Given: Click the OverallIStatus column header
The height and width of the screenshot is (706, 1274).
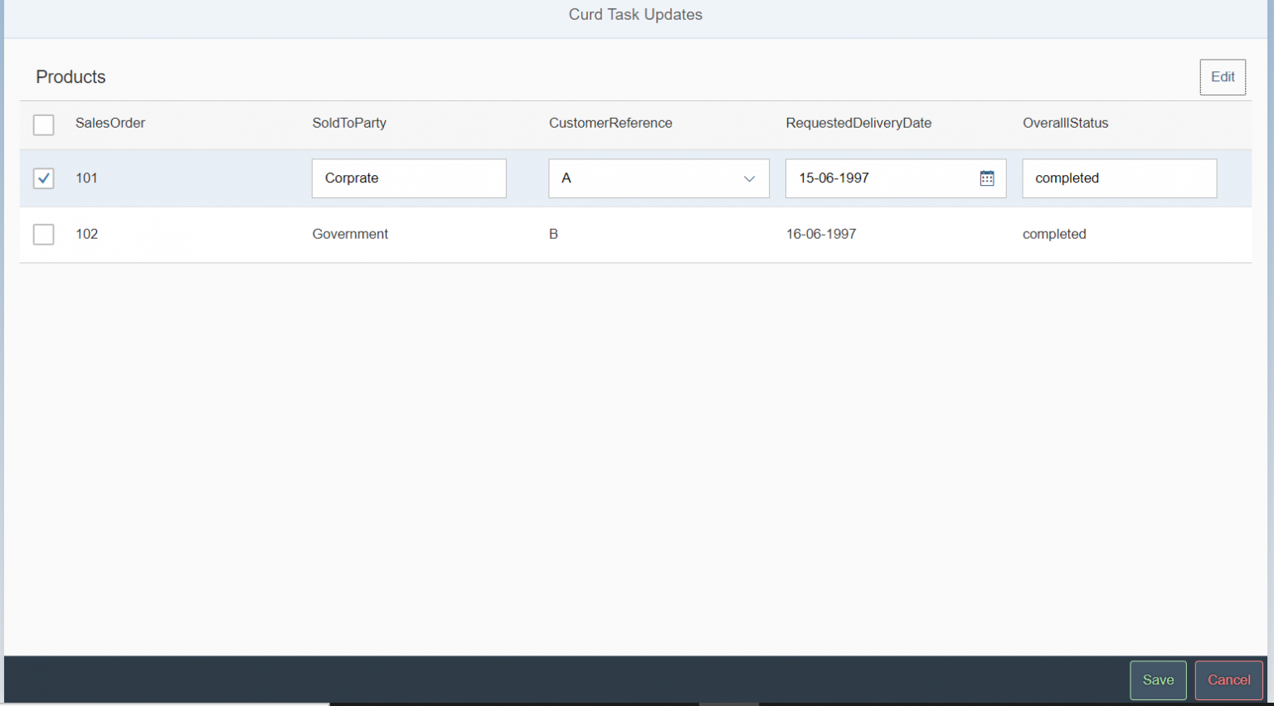Looking at the screenshot, I should click(1066, 123).
